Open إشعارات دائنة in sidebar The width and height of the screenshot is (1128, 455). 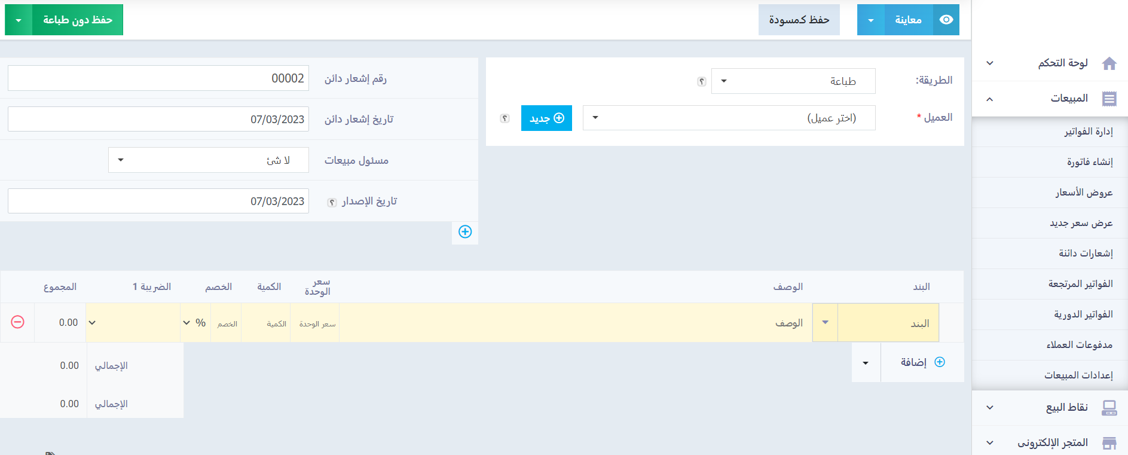1085,254
